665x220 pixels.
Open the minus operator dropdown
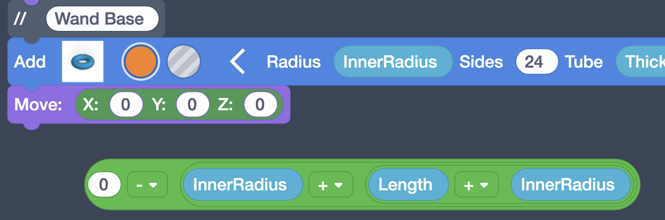click(147, 185)
